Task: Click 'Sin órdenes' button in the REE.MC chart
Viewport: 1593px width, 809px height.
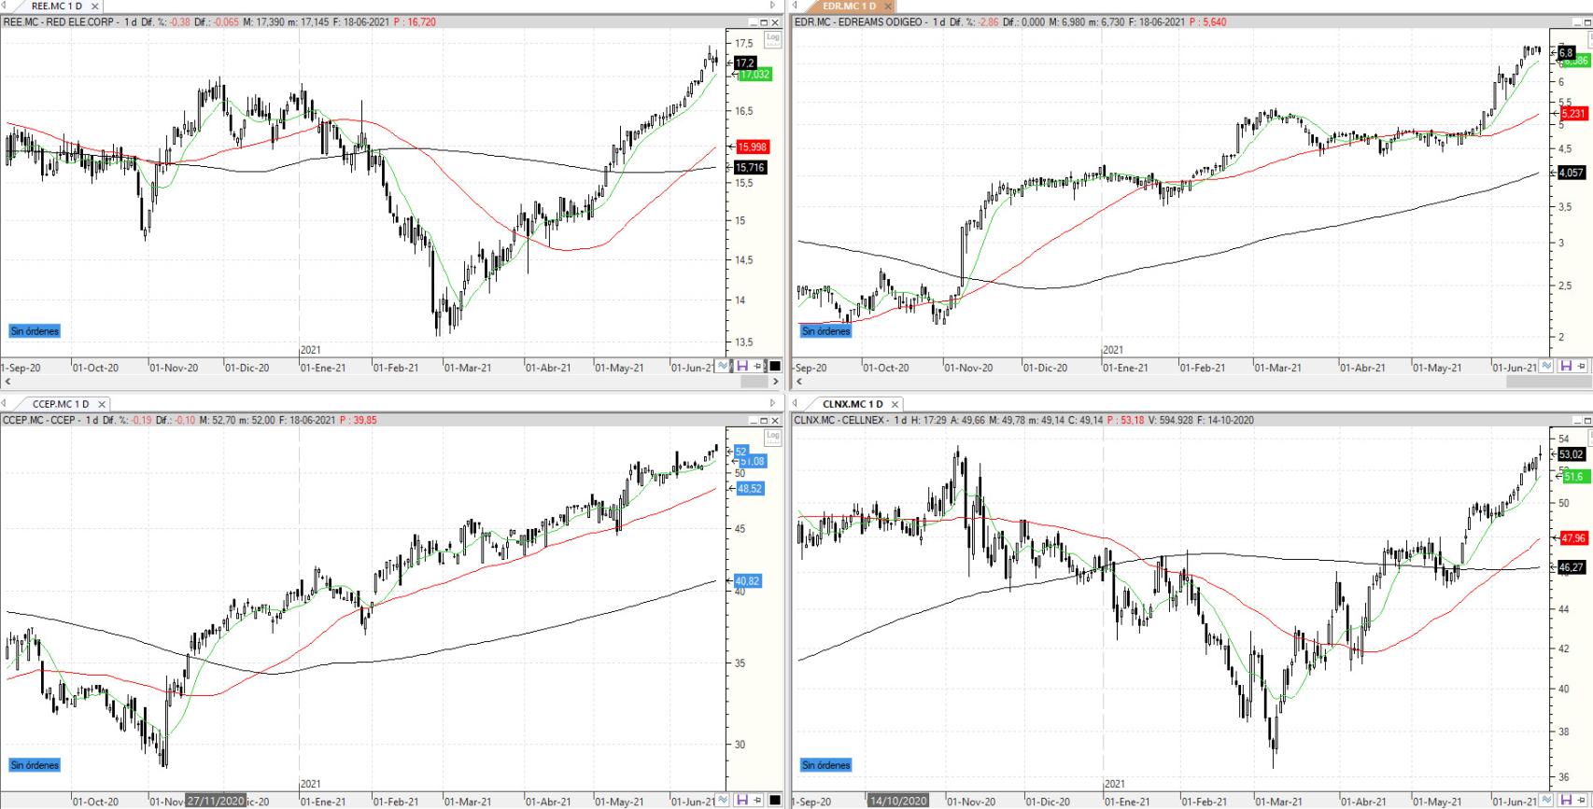Action: point(35,331)
